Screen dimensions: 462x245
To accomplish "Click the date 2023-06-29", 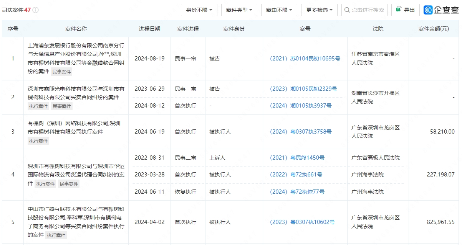I will click(149, 89).
